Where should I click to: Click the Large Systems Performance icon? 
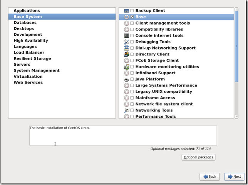[127, 85]
